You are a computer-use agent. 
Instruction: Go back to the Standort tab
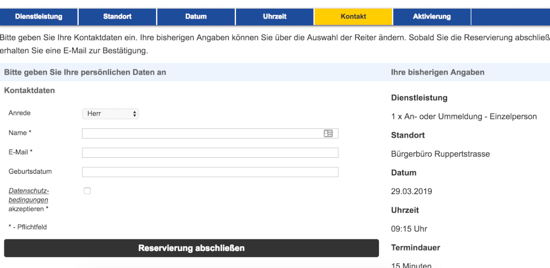117,16
